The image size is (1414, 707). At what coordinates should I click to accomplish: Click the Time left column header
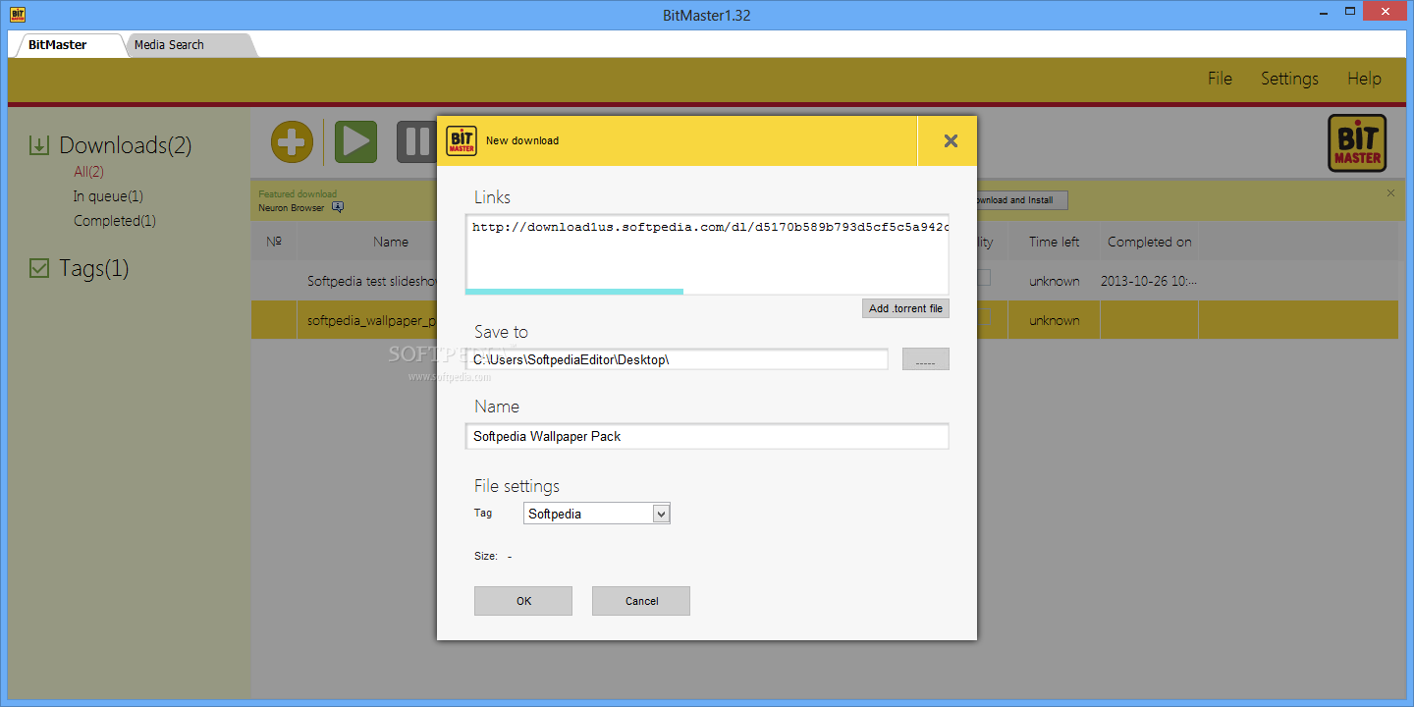tap(1055, 242)
